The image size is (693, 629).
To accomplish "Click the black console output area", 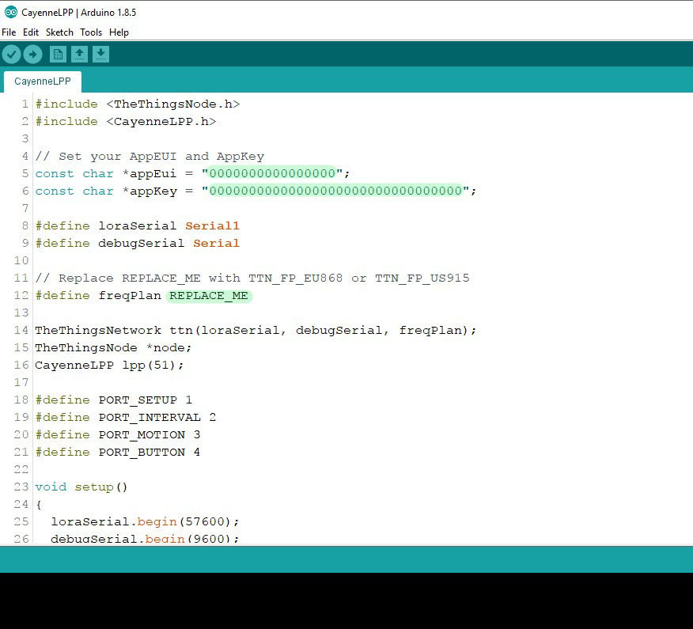I will pos(346,601).
